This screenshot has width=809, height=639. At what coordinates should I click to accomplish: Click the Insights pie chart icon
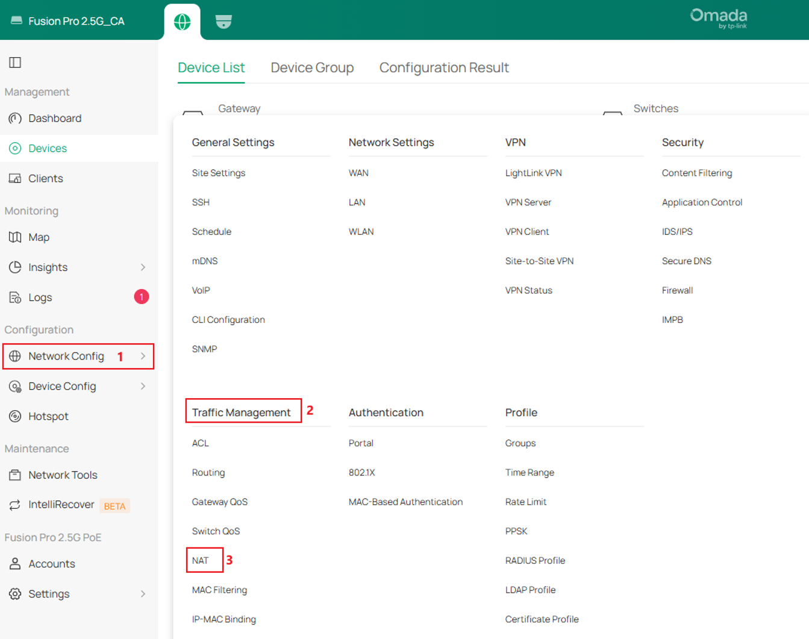(15, 267)
